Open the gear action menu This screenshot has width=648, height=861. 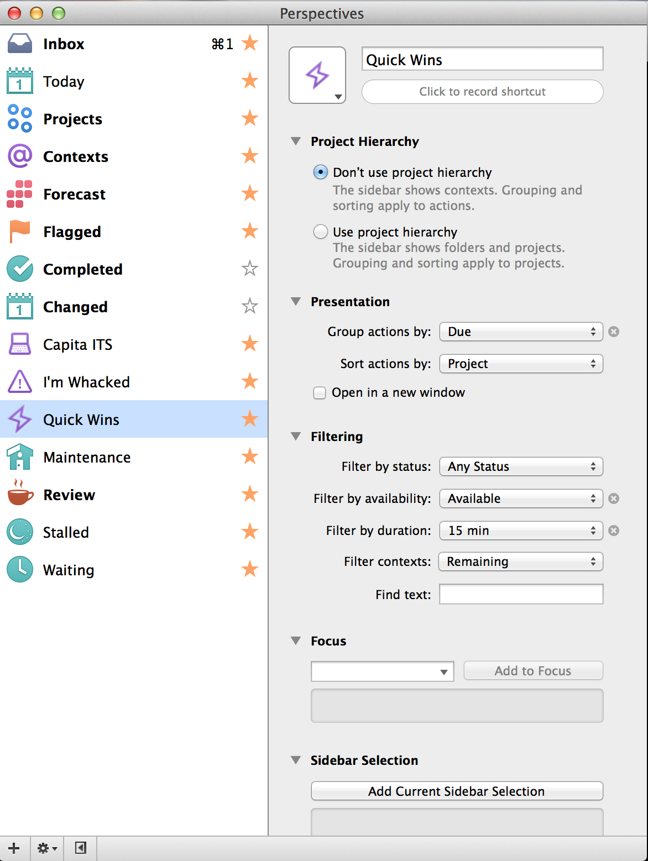(x=47, y=848)
